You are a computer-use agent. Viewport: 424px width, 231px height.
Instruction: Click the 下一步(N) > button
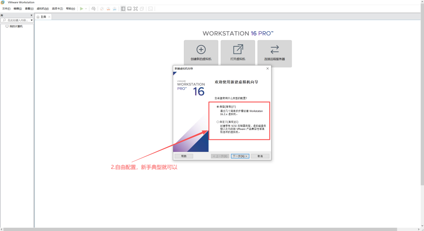[240, 156]
